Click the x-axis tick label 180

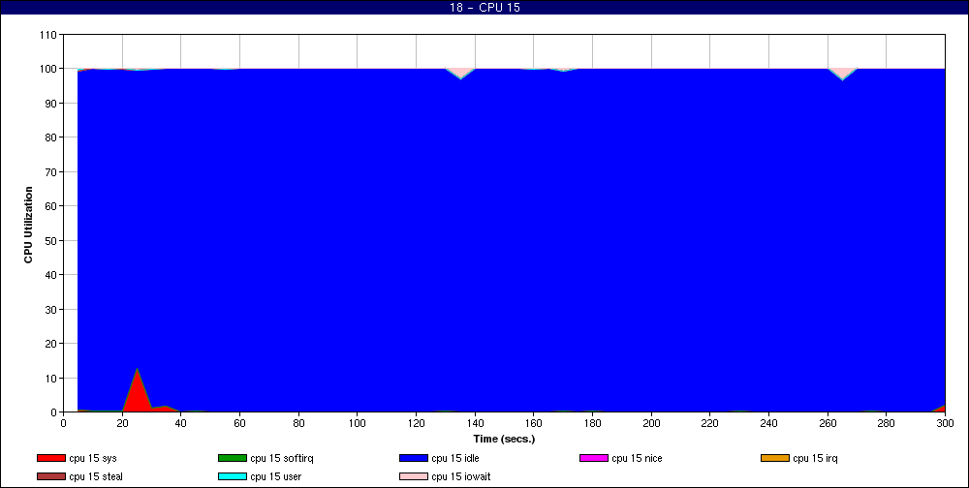(592, 423)
